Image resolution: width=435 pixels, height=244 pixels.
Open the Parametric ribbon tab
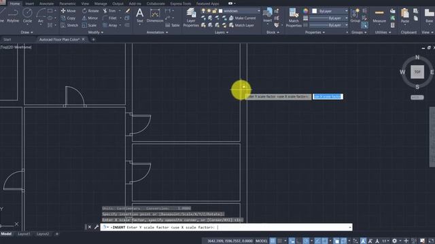coord(67,3)
